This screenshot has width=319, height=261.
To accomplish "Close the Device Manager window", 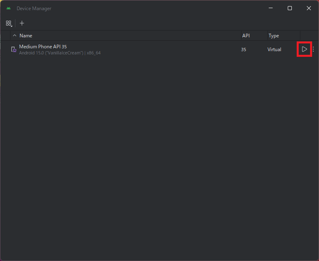I will click(x=309, y=8).
